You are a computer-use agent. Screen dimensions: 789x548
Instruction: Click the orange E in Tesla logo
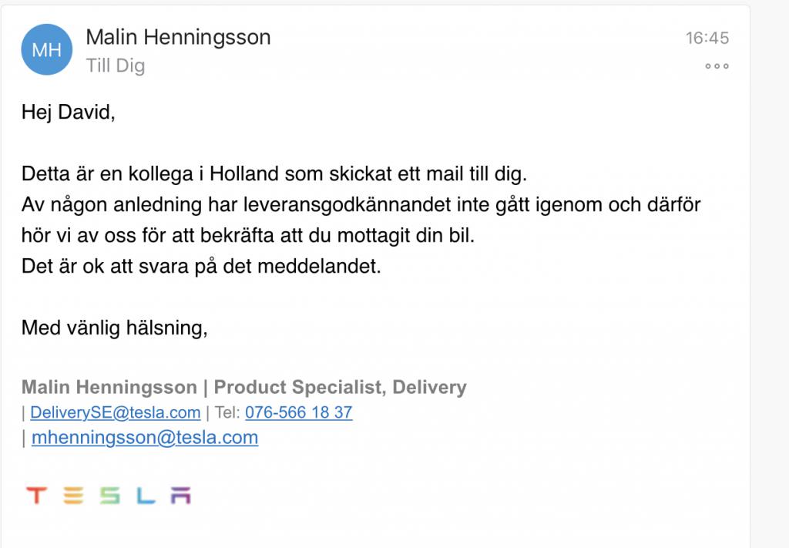click(x=73, y=495)
